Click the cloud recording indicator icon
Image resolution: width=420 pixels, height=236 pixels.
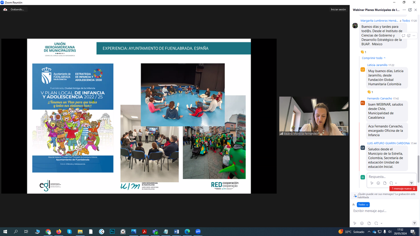[5, 9]
